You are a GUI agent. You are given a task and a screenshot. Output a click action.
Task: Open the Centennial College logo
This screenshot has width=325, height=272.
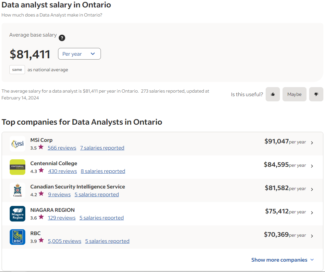tap(18, 167)
